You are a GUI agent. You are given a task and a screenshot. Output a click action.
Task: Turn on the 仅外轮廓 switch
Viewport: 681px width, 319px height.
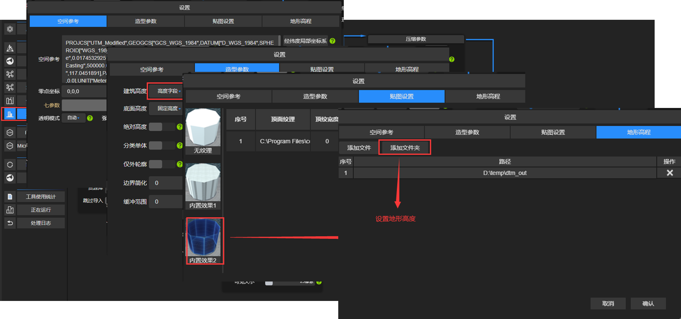(x=156, y=164)
